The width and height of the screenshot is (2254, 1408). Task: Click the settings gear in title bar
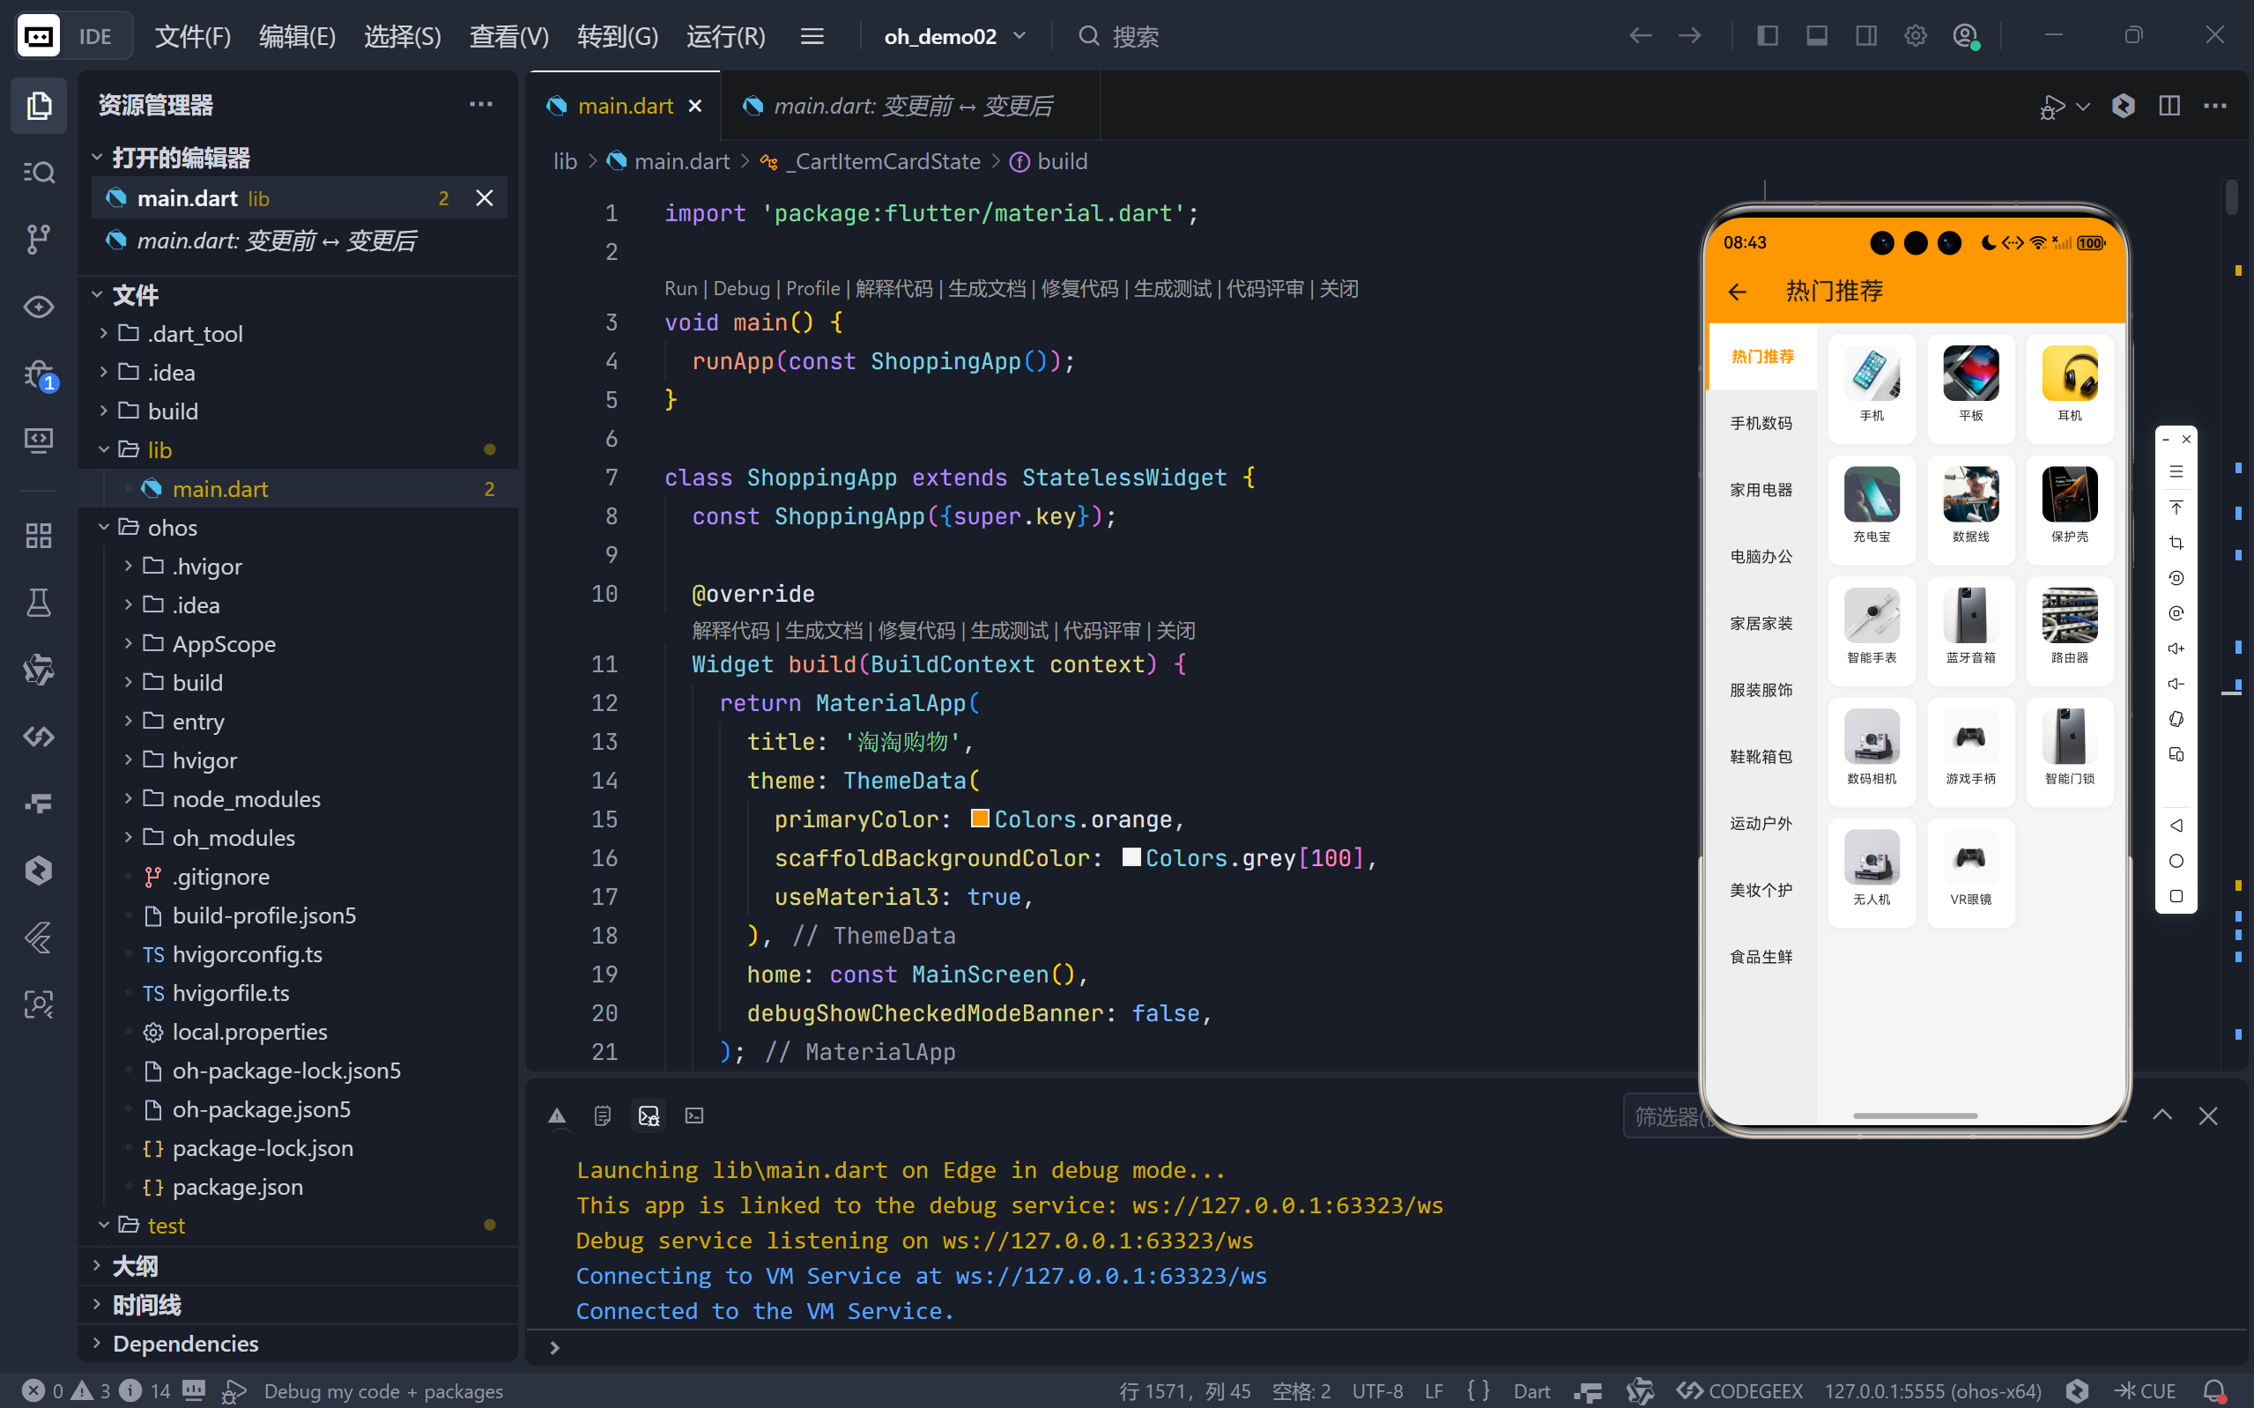click(1915, 36)
